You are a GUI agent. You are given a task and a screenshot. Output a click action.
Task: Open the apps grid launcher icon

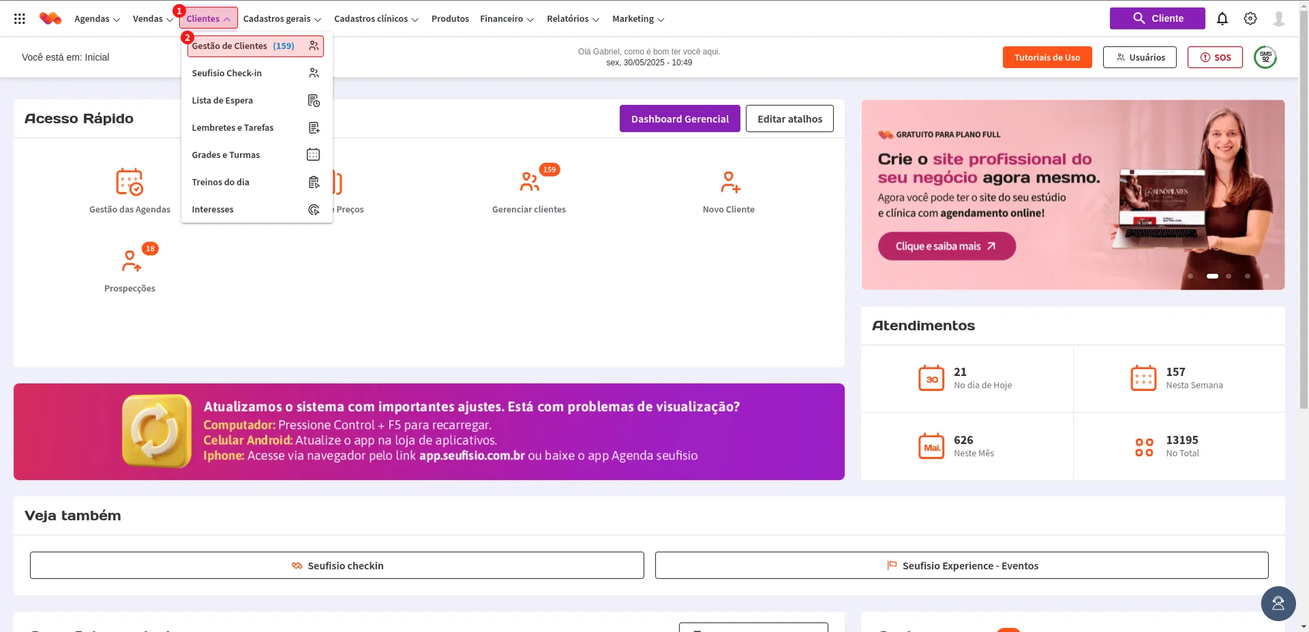(20, 19)
